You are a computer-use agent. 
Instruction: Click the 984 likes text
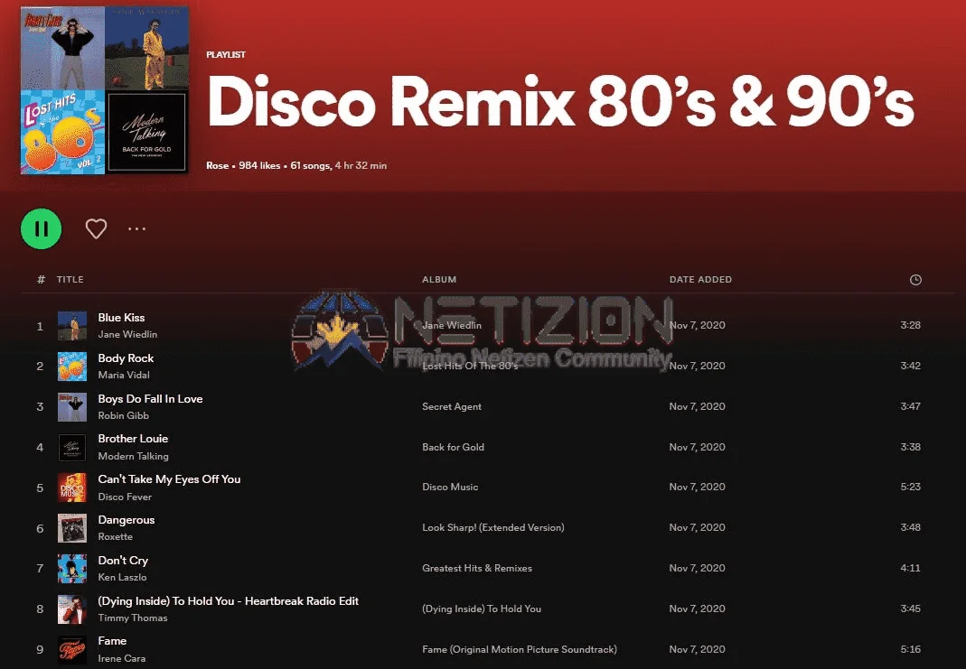pyautogui.click(x=259, y=165)
